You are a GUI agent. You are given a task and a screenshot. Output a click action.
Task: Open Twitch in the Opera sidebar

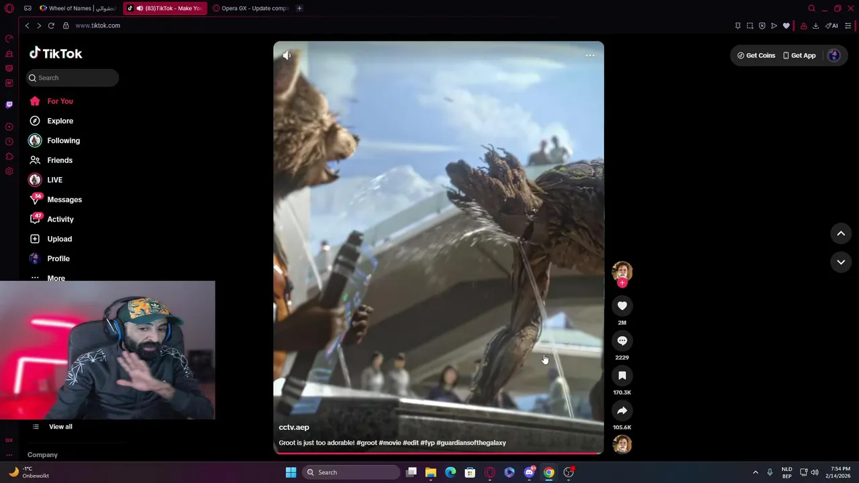(x=9, y=105)
